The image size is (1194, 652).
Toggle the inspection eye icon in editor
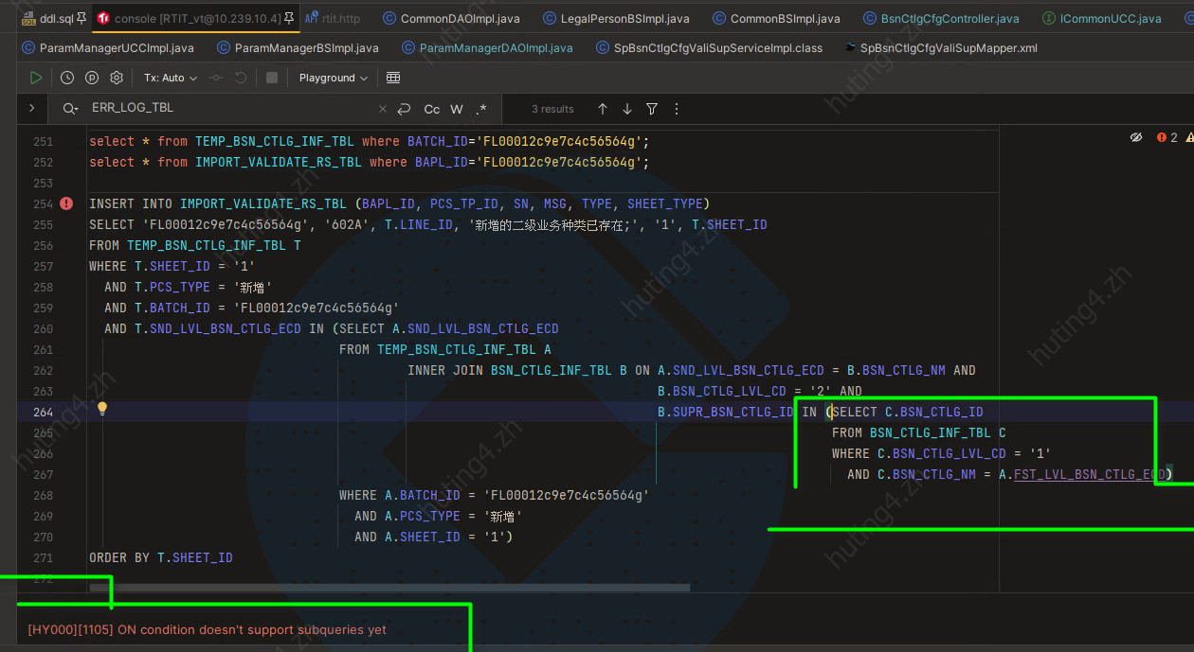1136,138
